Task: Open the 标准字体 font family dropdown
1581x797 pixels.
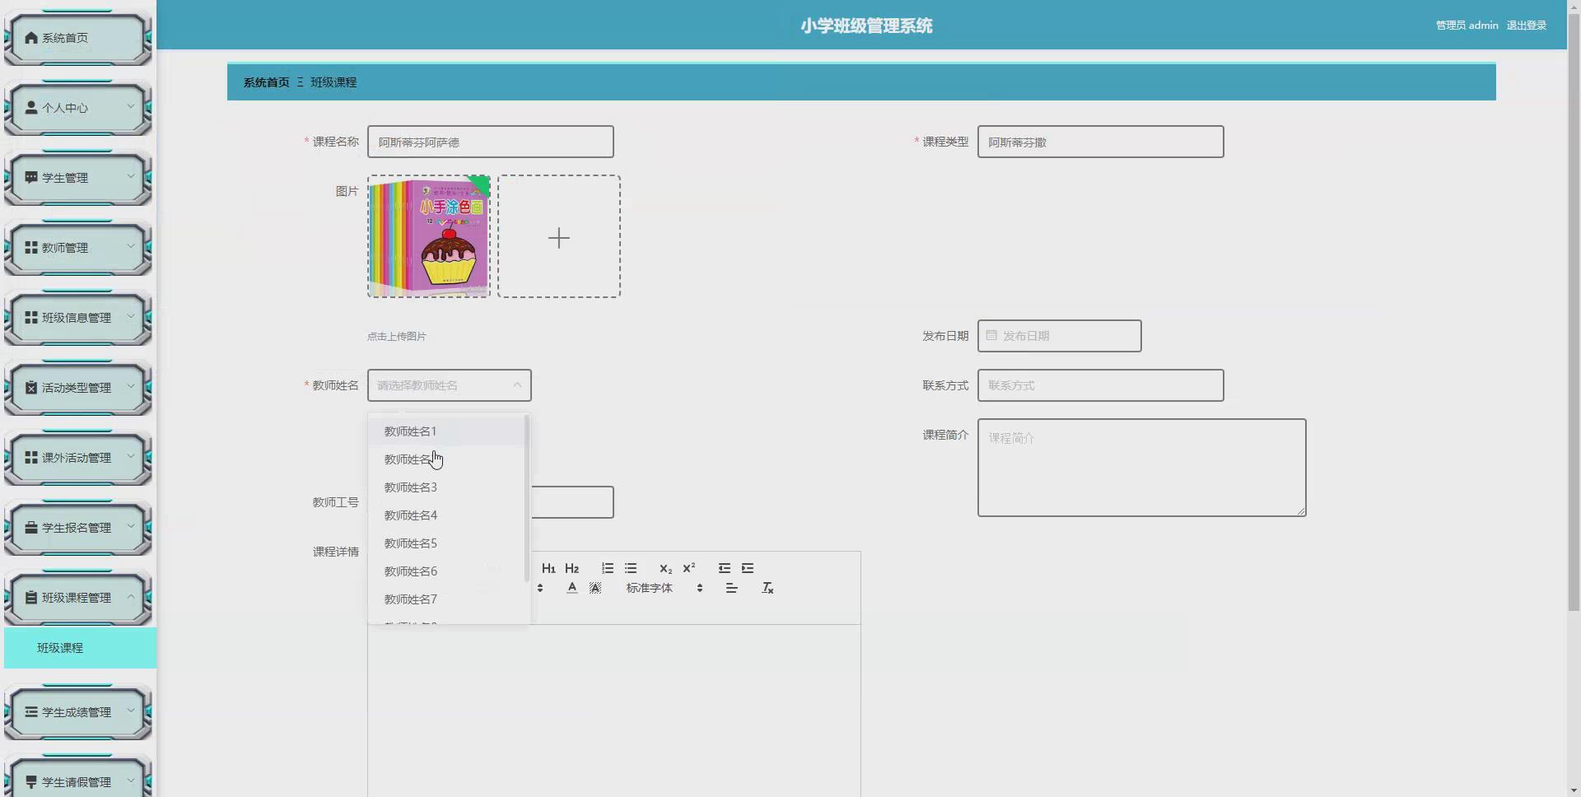Action: 650,588
